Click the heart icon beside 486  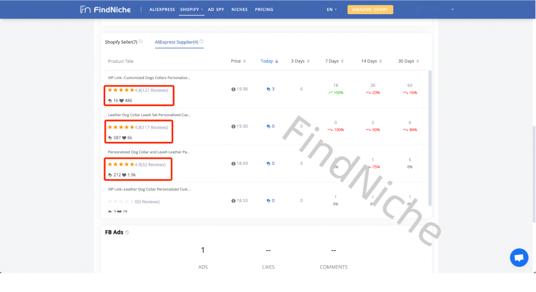[x=121, y=101]
